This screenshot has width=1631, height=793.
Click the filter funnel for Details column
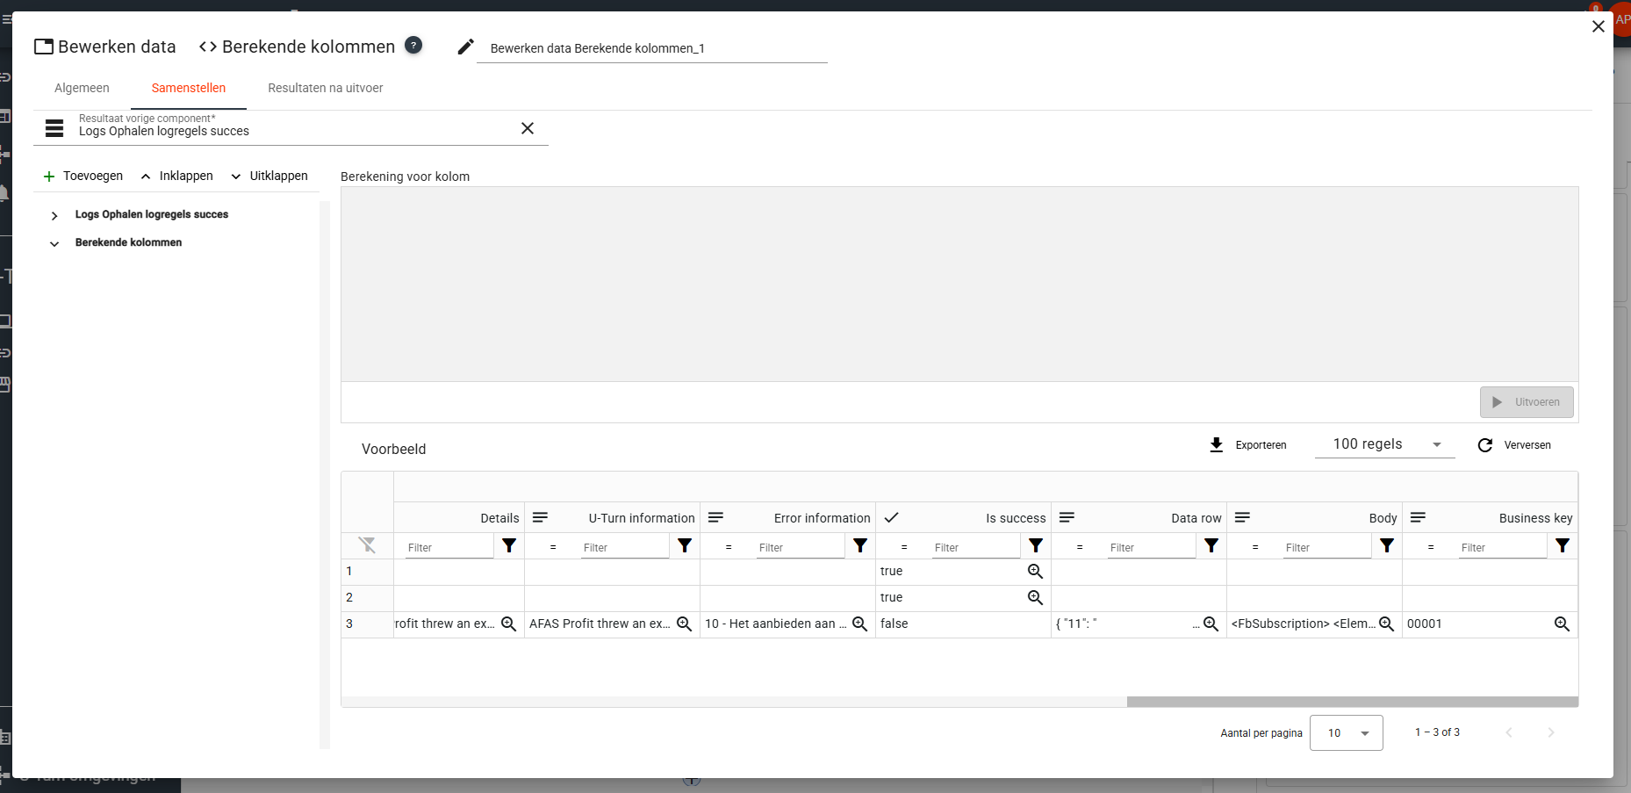(509, 545)
